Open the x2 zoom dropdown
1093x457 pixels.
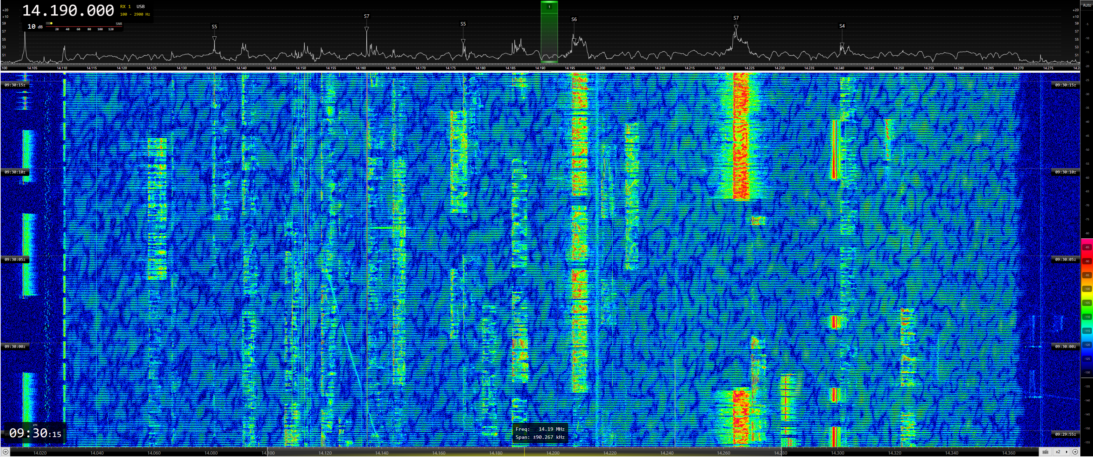pos(1061,452)
